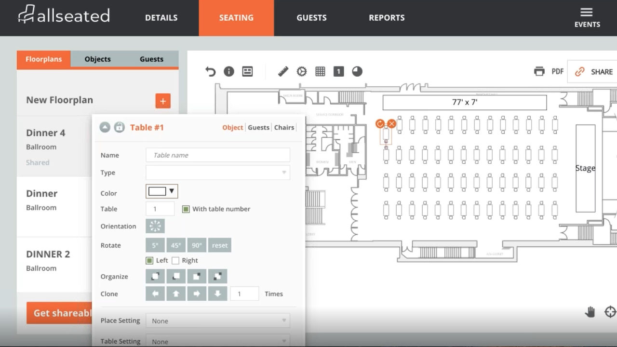Expand the Place Setting dropdown
Image resolution: width=617 pixels, height=347 pixels.
click(218, 321)
